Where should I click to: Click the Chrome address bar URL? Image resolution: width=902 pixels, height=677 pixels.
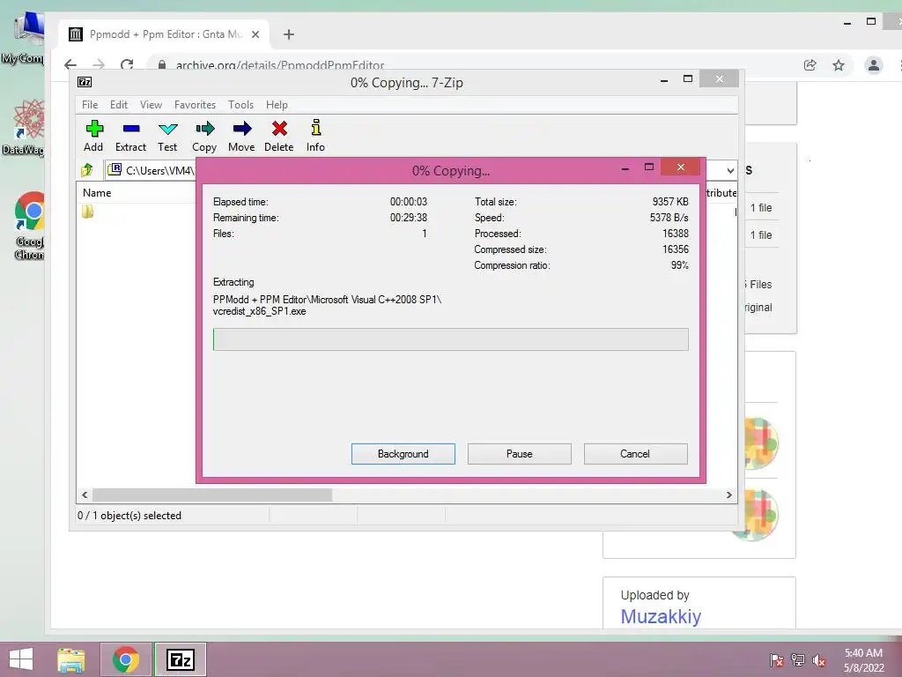click(x=280, y=65)
